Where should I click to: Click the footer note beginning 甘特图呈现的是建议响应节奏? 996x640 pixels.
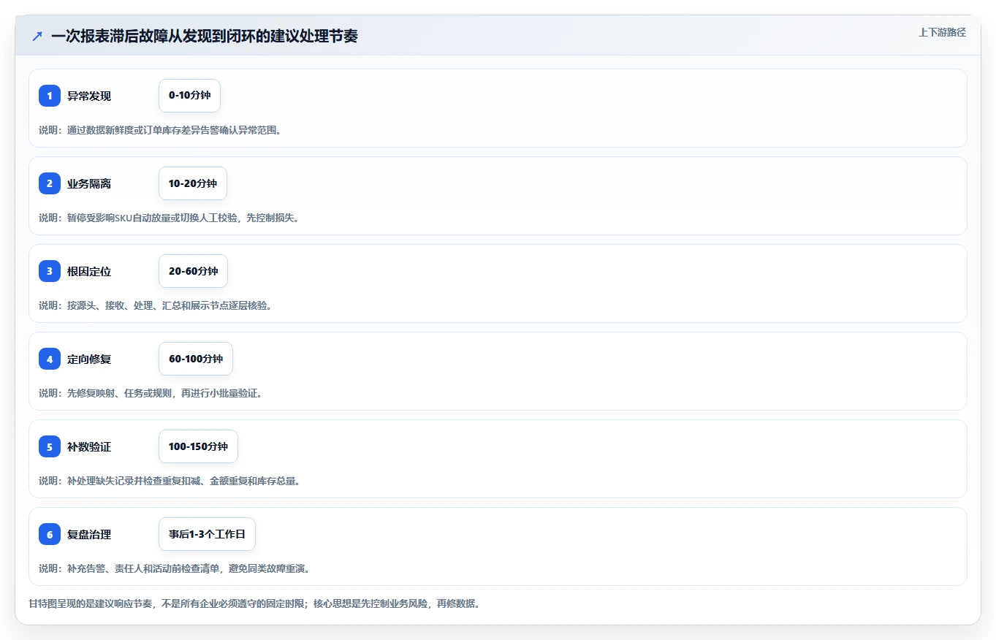click(254, 603)
